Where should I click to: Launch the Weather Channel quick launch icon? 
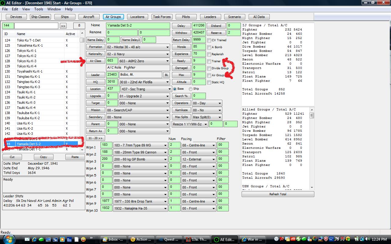coord(69,239)
